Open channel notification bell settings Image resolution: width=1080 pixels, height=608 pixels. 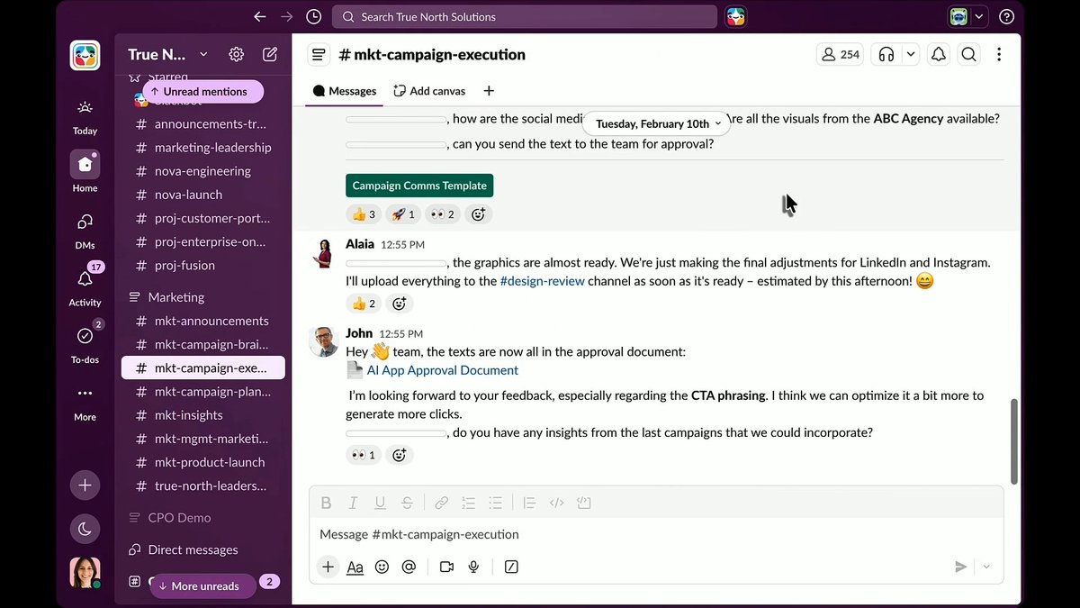(x=938, y=54)
